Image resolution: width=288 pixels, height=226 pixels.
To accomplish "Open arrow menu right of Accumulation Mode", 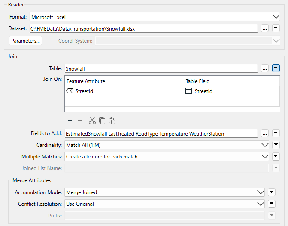I will 271,192.
